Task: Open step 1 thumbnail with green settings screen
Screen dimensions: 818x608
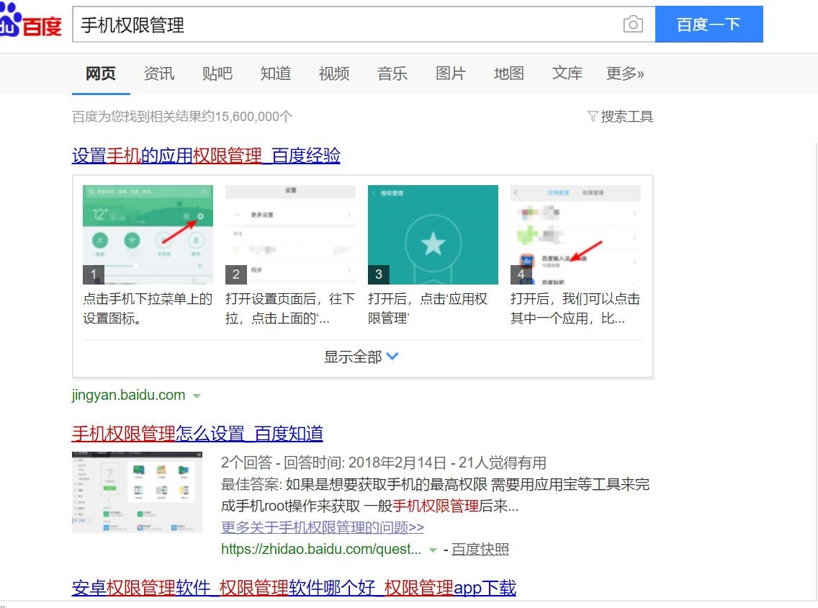Action: point(148,235)
